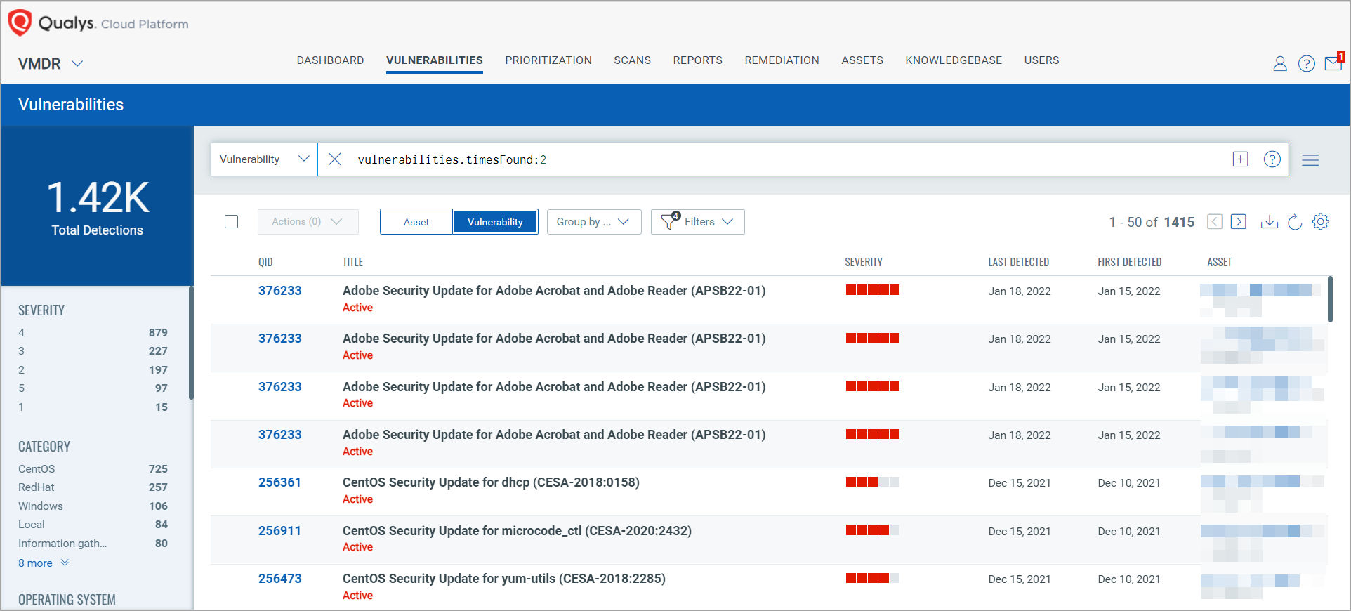This screenshot has height=611, width=1351.
Task: Filter by RedHat category
Action: coord(93,487)
